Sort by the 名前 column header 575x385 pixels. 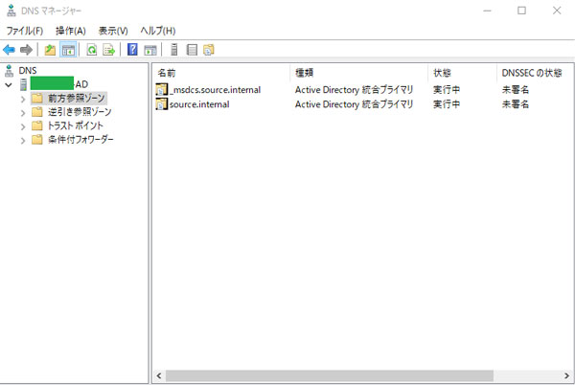coord(221,73)
